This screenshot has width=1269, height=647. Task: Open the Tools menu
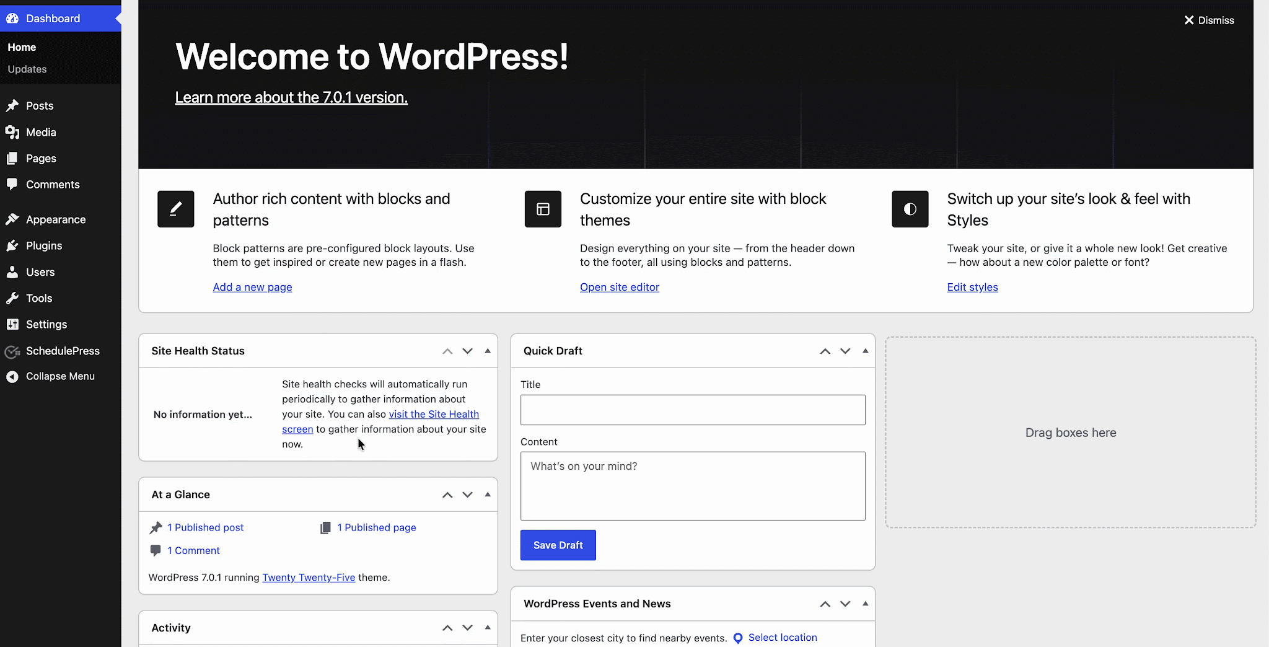[61, 298]
